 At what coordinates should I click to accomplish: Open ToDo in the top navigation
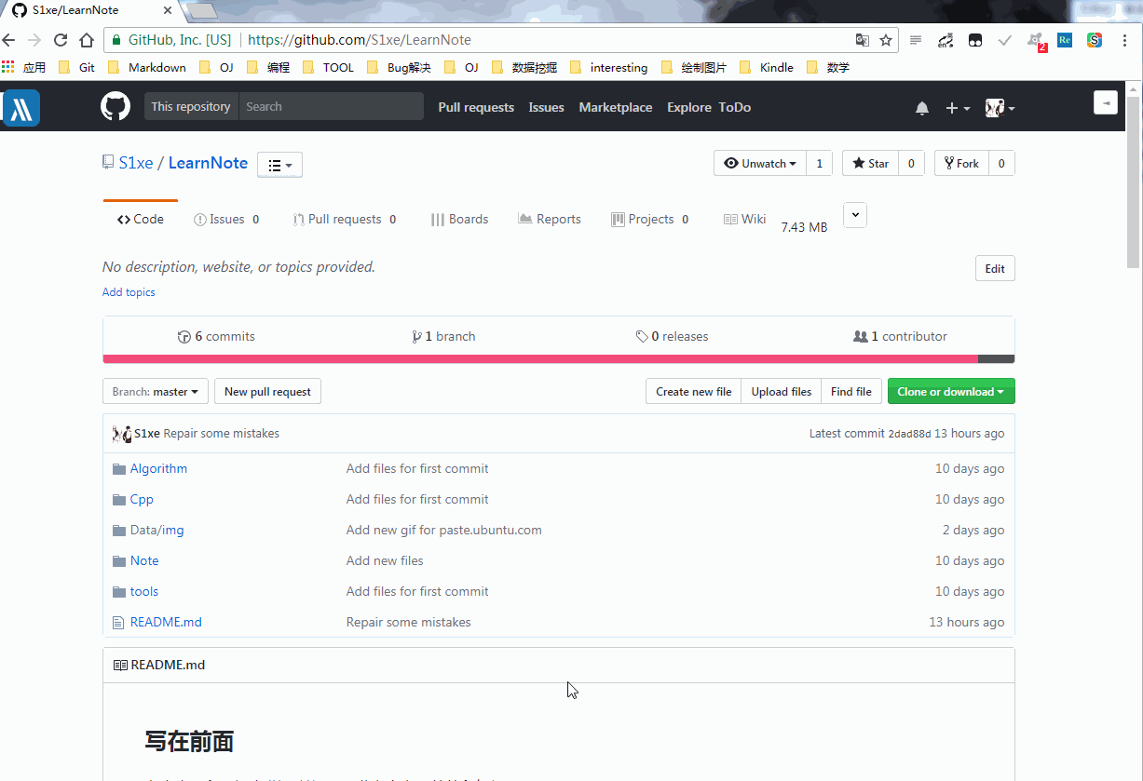pos(735,107)
